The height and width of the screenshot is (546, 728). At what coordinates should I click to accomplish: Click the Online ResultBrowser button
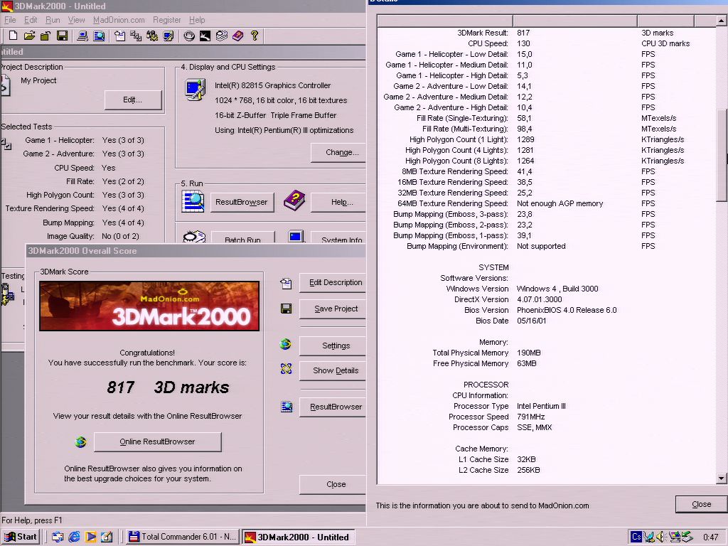tap(157, 441)
